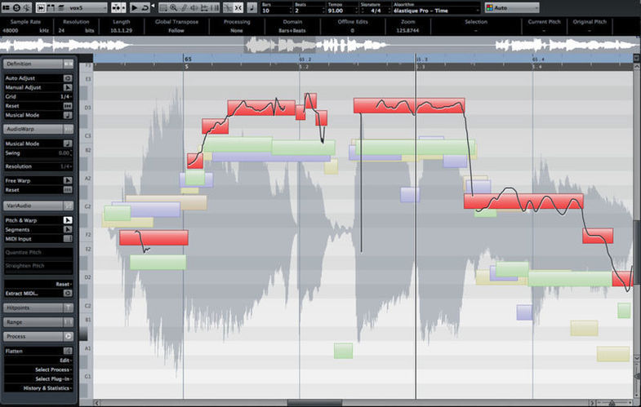Click ruler marker at bar 65
This screenshot has width=641, height=407.
[188, 60]
